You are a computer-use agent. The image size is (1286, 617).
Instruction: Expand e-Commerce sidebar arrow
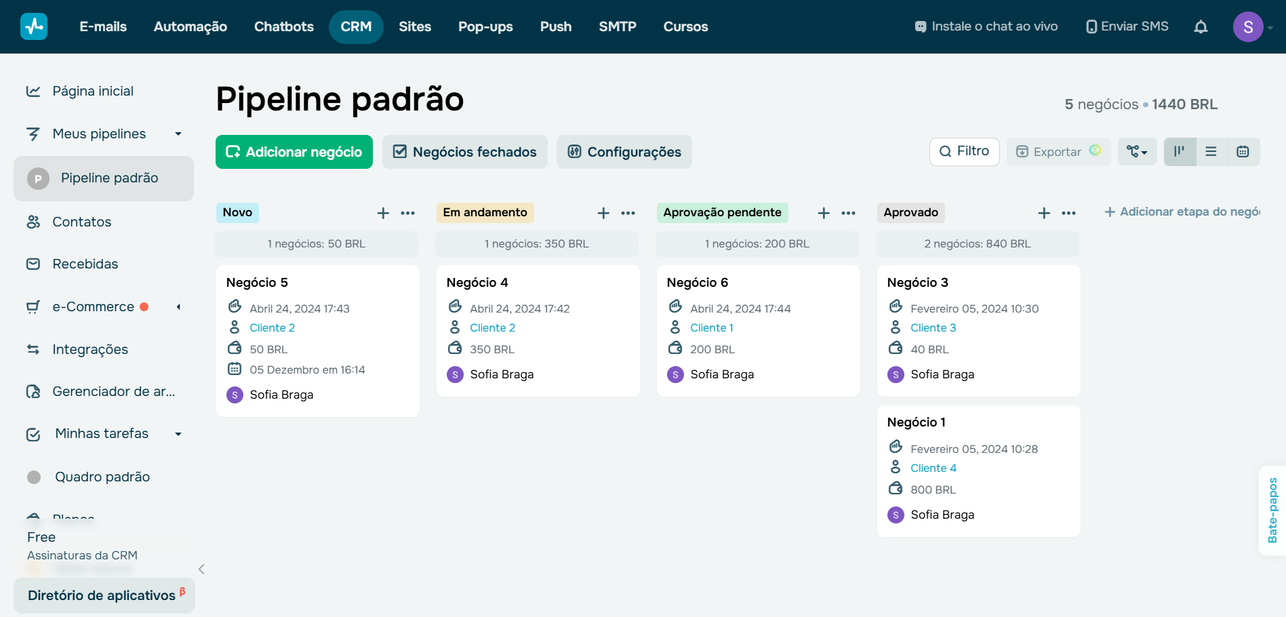tap(179, 306)
